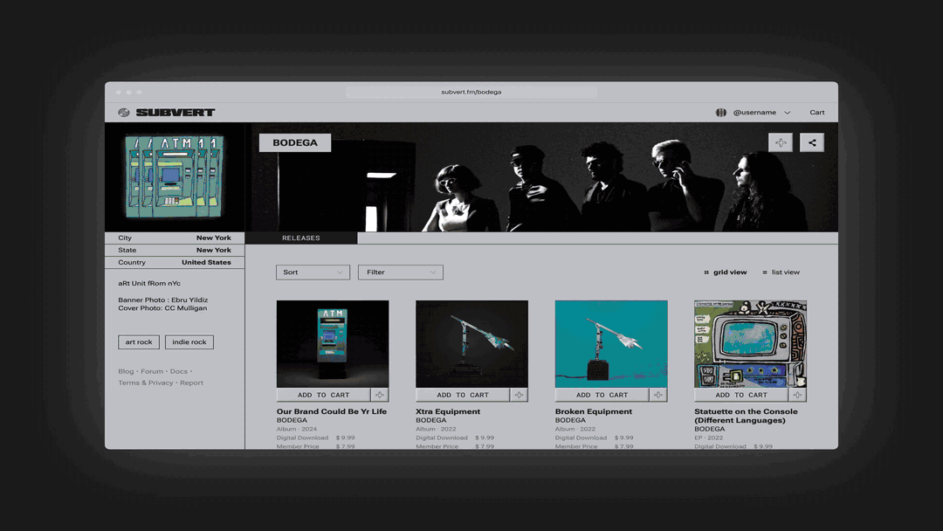The width and height of the screenshot is (943, 531).
Task: Click BODEGA artist name under Broken Equipment
Action: (x=570, y=420)
